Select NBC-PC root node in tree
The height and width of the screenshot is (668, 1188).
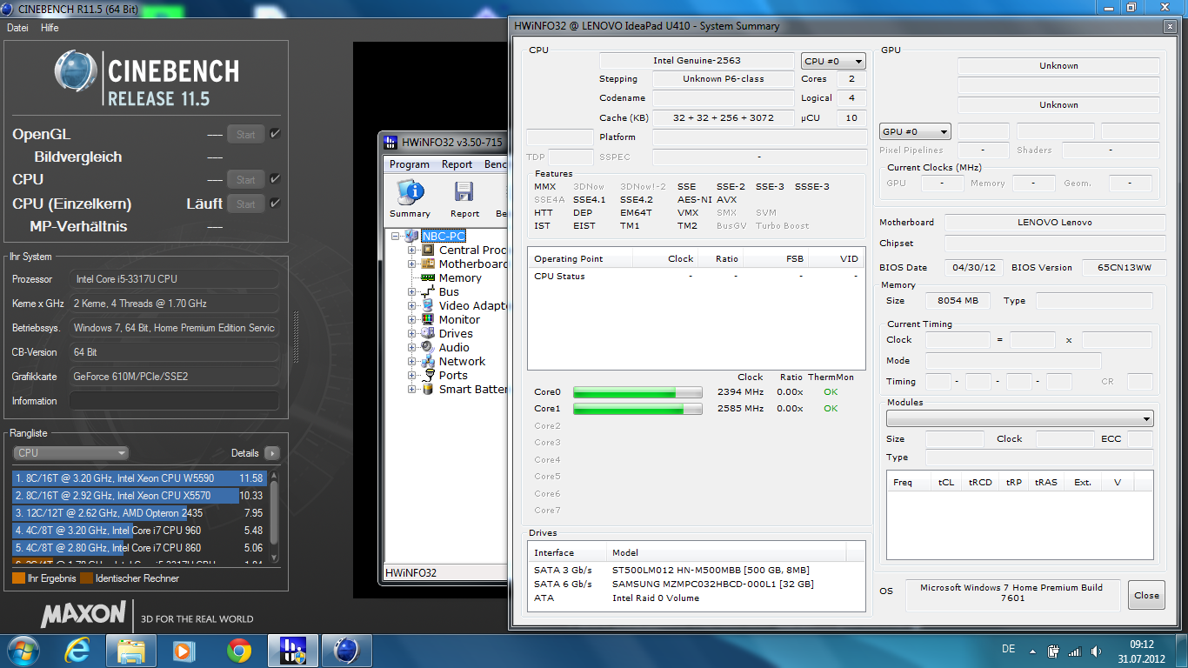point(444,236)
